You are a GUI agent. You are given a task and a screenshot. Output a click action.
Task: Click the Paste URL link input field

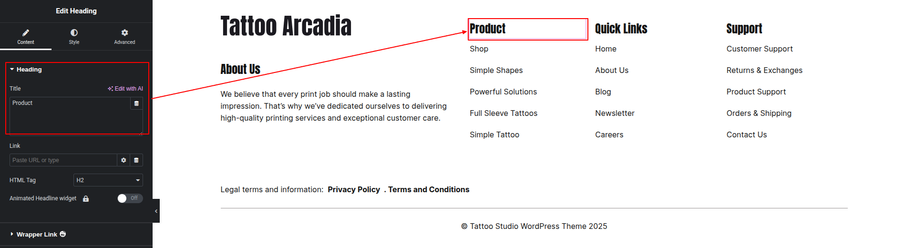pos(63,160)
